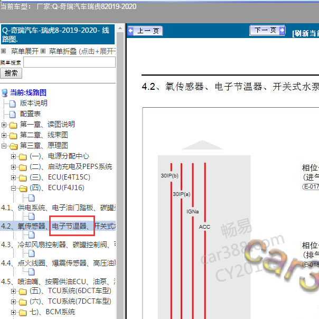319x319 pixels.
Task: Open 4.4、点火线圈、爆震传感器 diagram
Action: tap(59, 263)
